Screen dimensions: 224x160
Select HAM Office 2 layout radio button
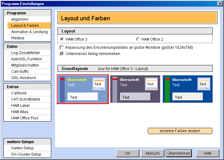(x=138, y=39)
